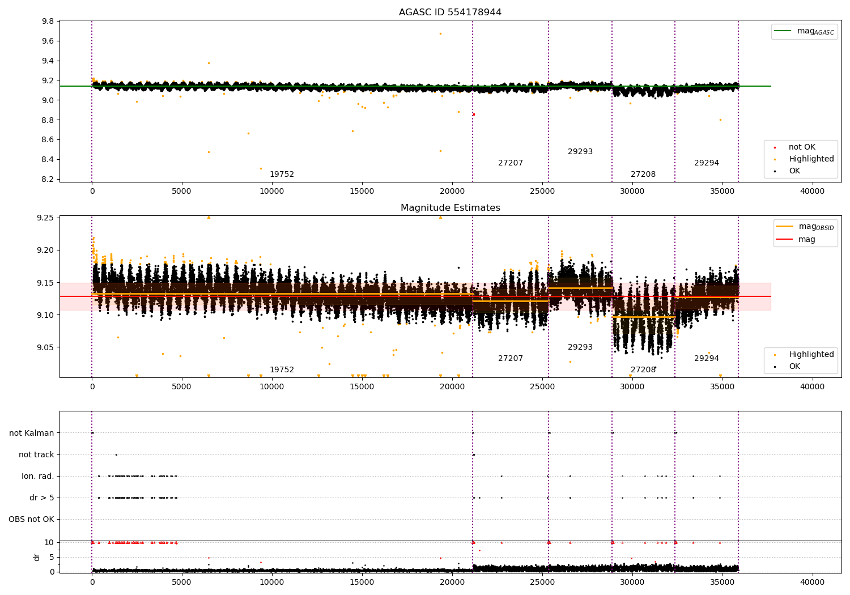Click 'OK' legend entry in Magnitude Estimates plot

[794, 367]
